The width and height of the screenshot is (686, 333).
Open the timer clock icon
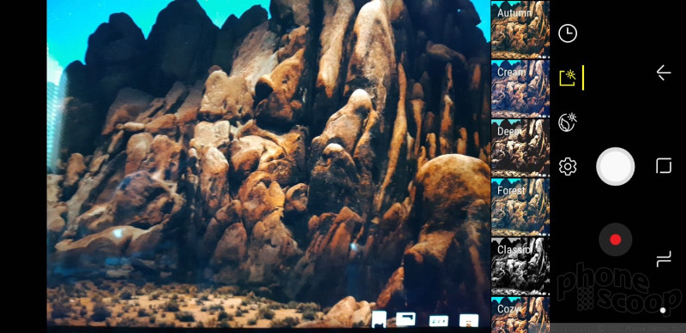(x=568, y=33)
